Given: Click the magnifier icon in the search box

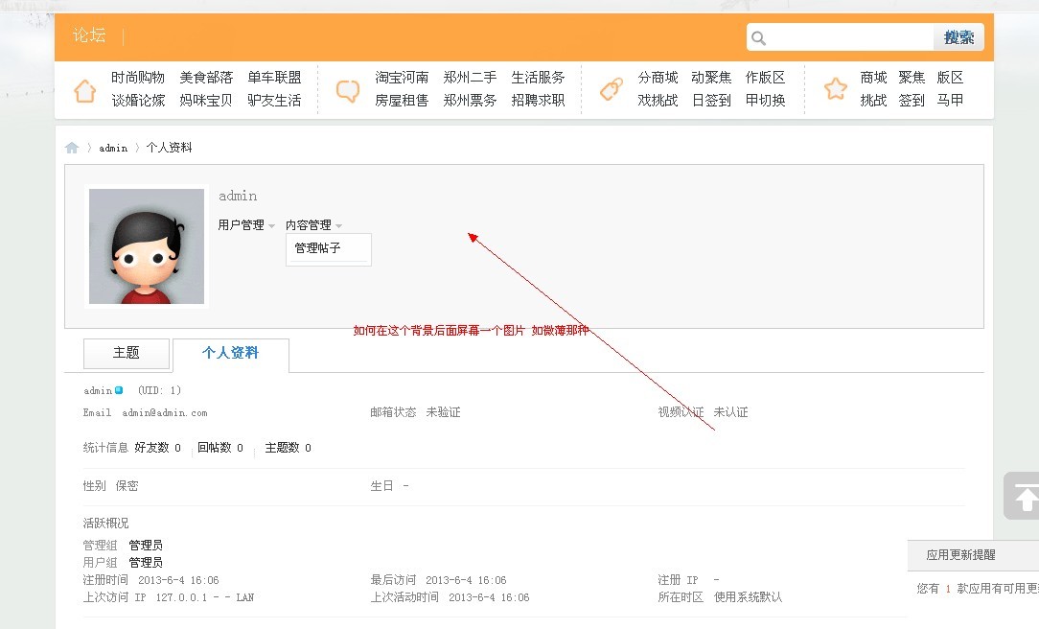Looking at the screenshot, I should point(758,36).
